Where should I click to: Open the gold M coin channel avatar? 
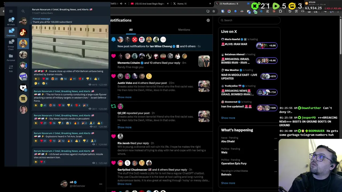point(23,99)
